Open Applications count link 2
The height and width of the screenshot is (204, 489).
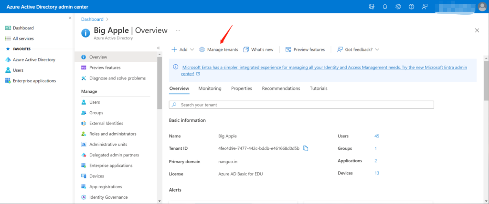pos(376,161)
